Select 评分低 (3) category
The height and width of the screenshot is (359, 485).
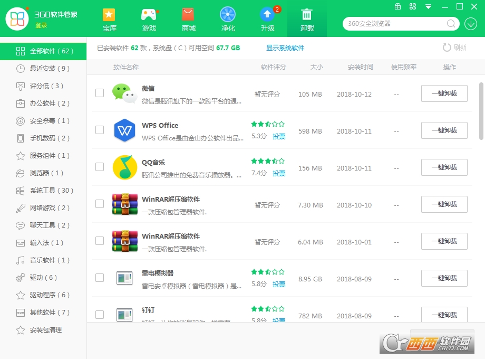(x=43, y=86)
